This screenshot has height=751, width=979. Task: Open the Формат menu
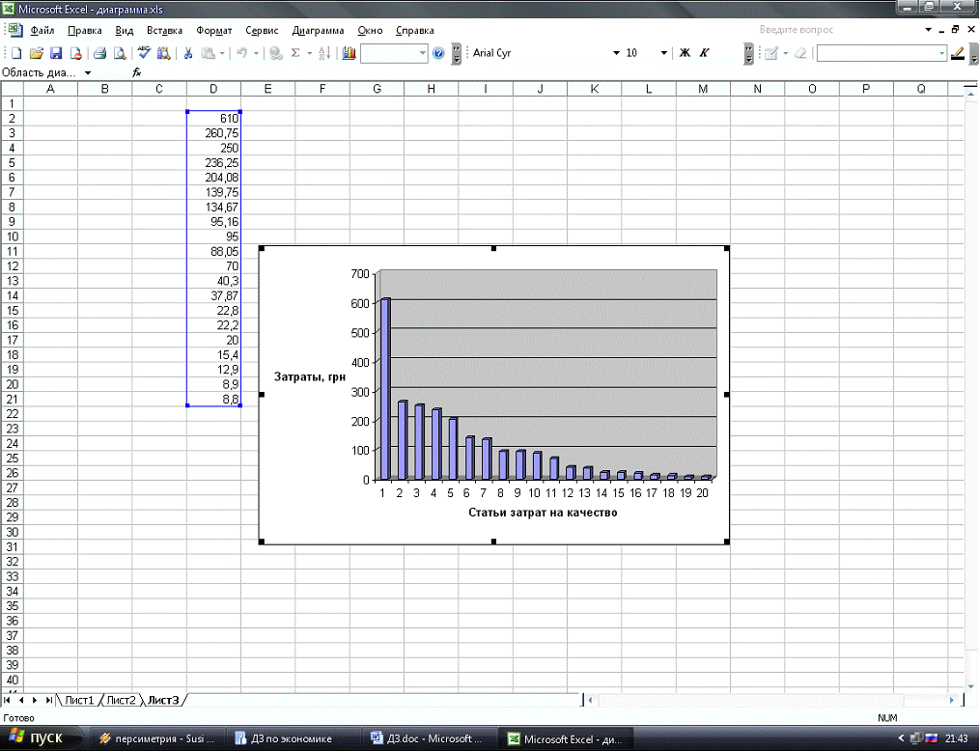pos(213,30)
